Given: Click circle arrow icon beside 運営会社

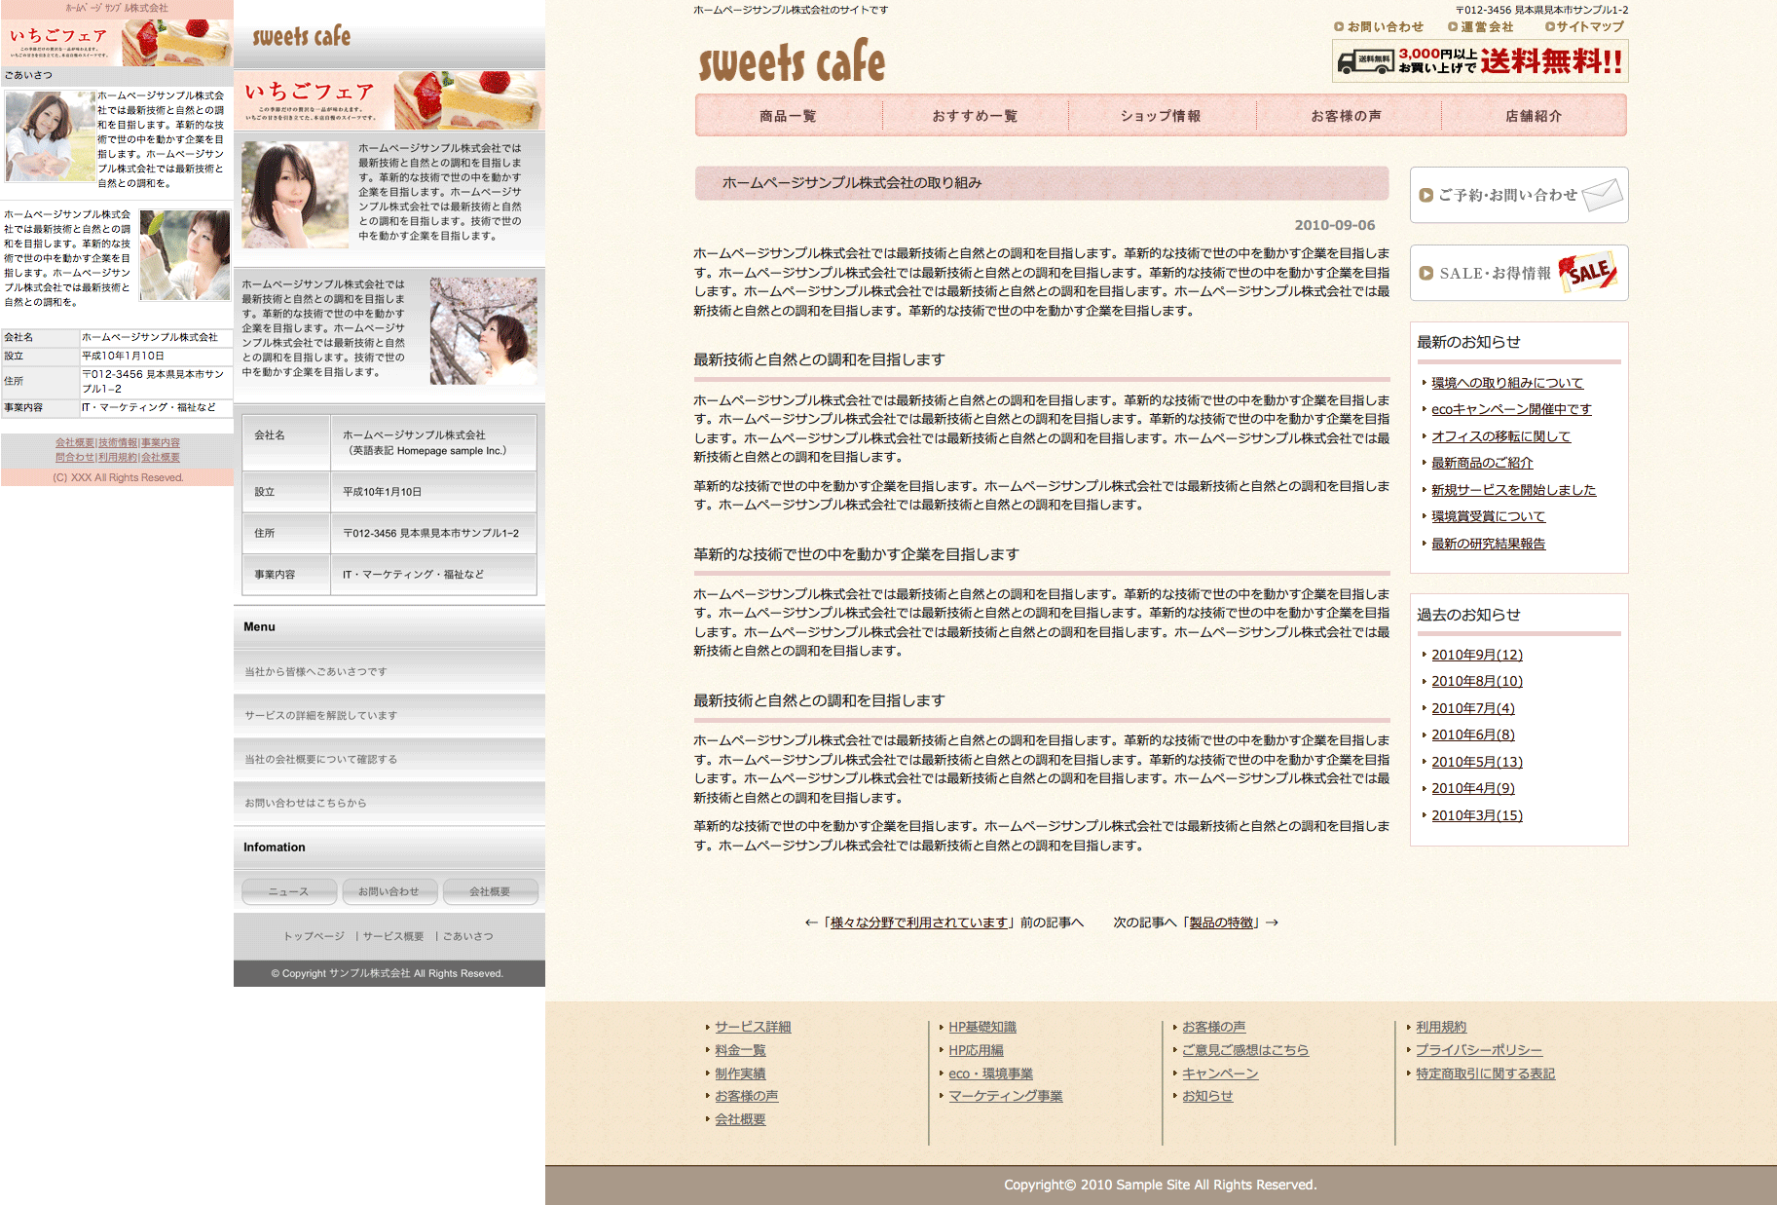Looking at the screenshot, I should tap(1453, 27).
